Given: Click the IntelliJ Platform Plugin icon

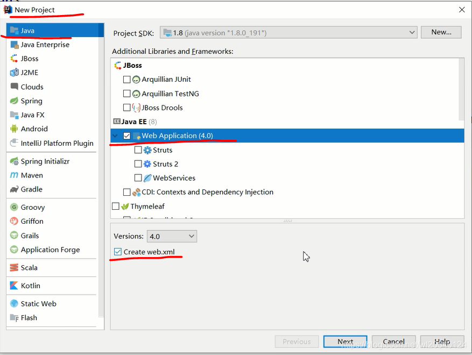Looking at the screenshot, I should tap(14, 143).
